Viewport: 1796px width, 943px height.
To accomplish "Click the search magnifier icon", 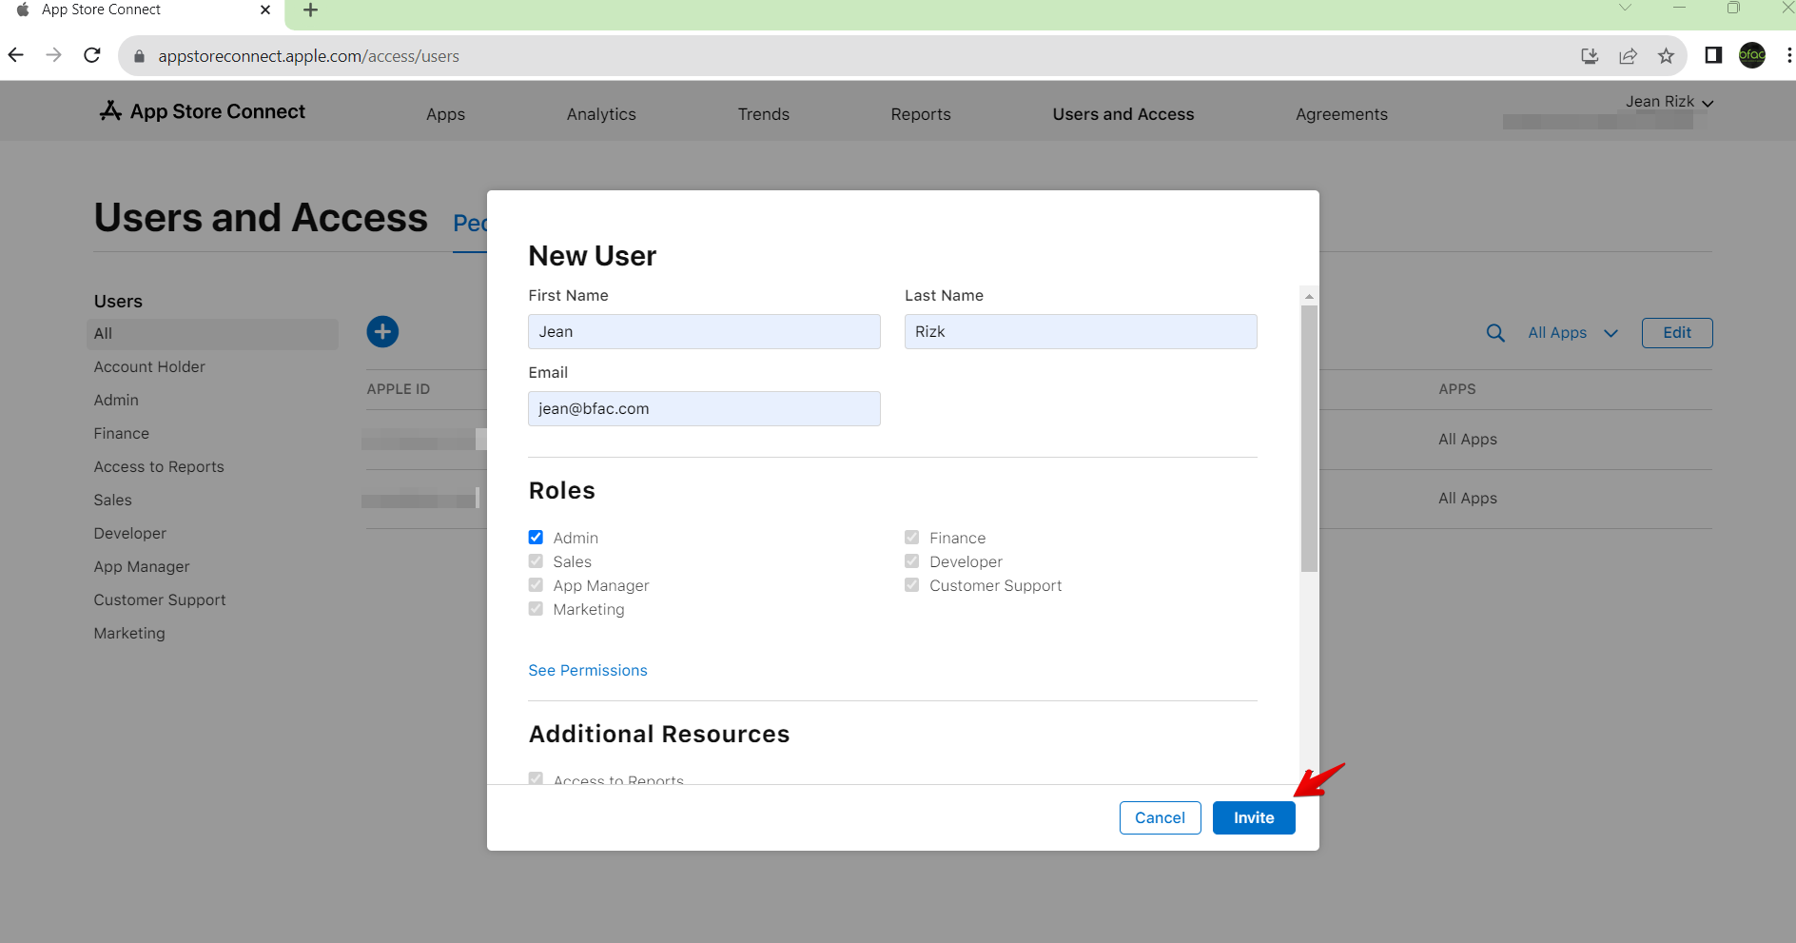I will [x=1495, y=333].
